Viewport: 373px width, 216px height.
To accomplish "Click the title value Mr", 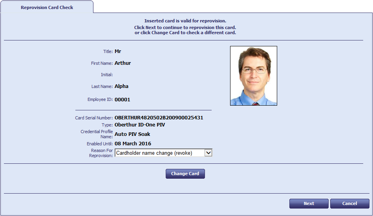I will pyautogui.click(x=118, y=51).
